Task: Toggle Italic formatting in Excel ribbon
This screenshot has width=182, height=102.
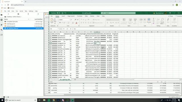Action: click(62, 23)
